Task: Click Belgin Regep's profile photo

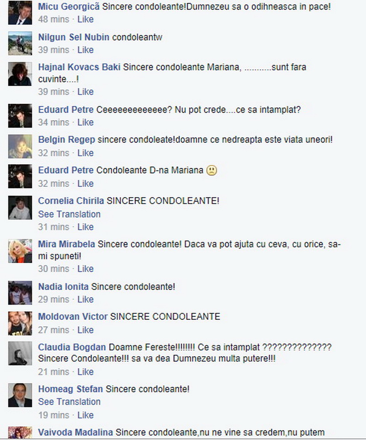Action: pos(20,146)
